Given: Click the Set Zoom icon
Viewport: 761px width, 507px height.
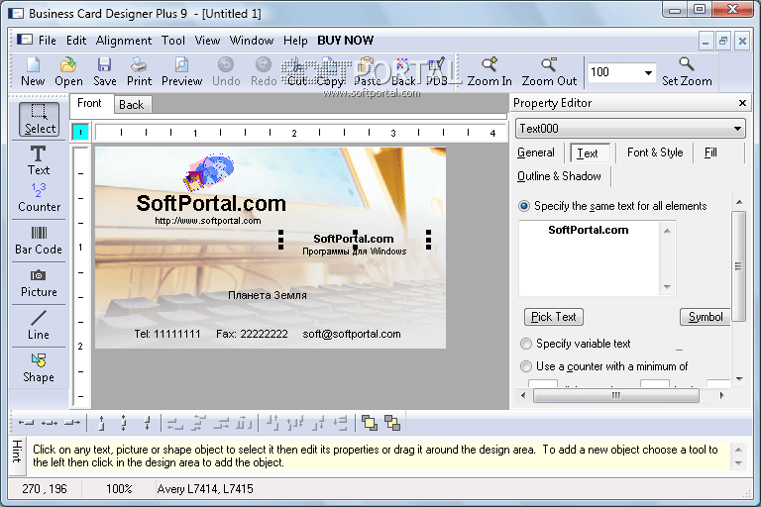Looking at the screenshot, I should click(687, 71).
